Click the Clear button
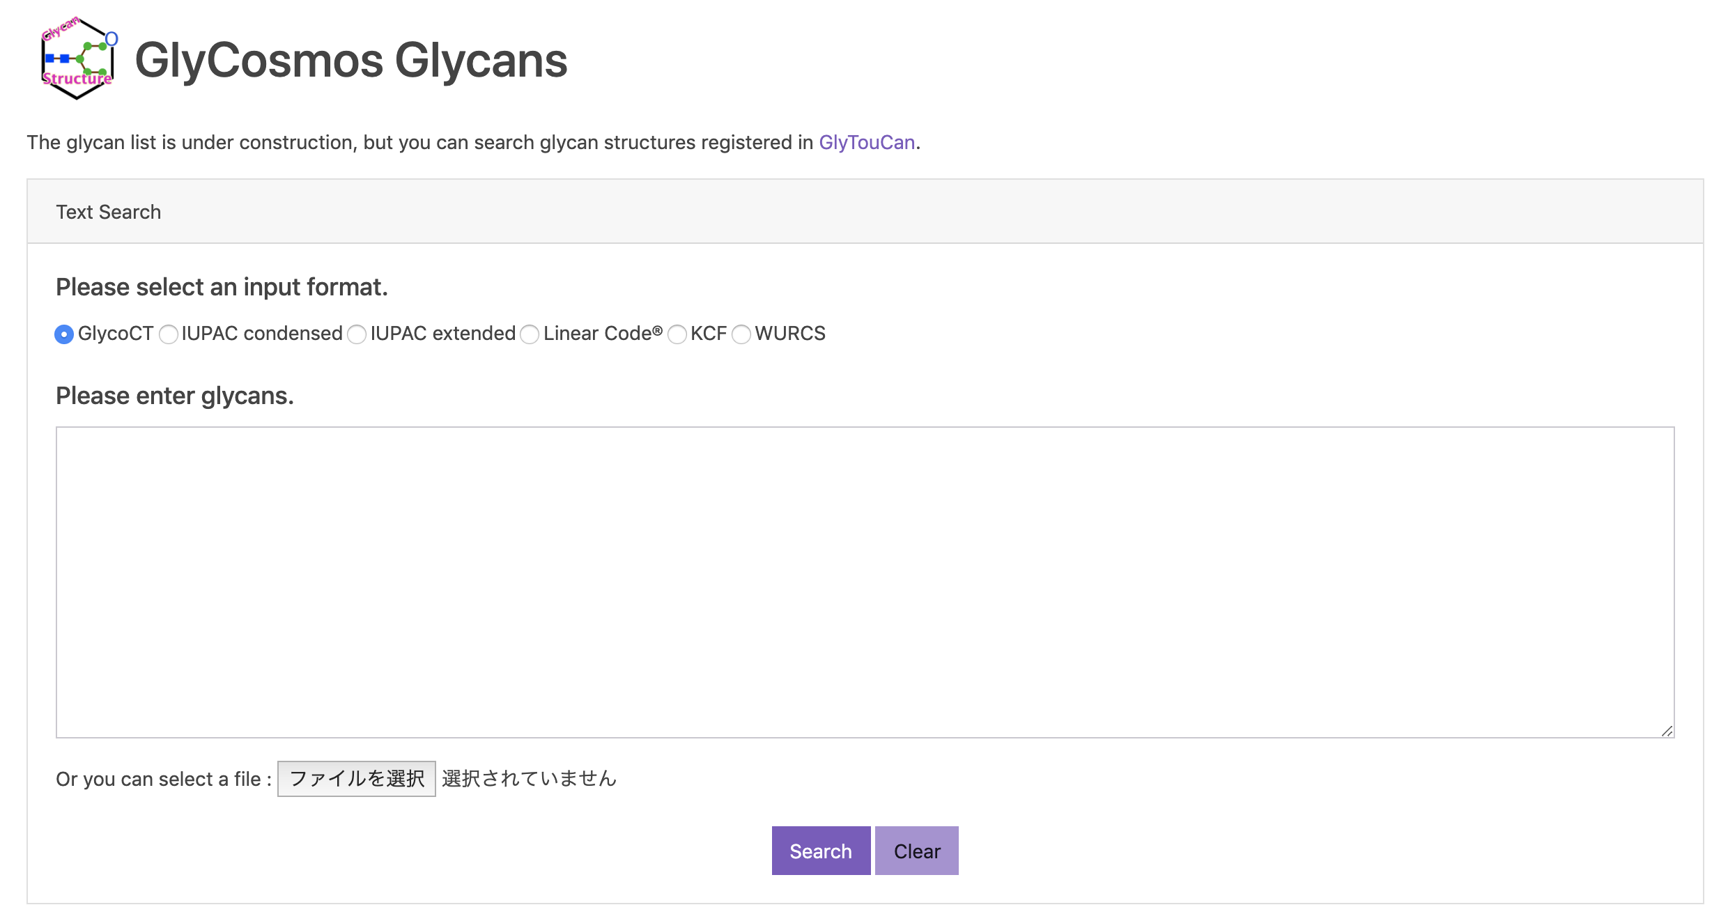 click(917, 851)
